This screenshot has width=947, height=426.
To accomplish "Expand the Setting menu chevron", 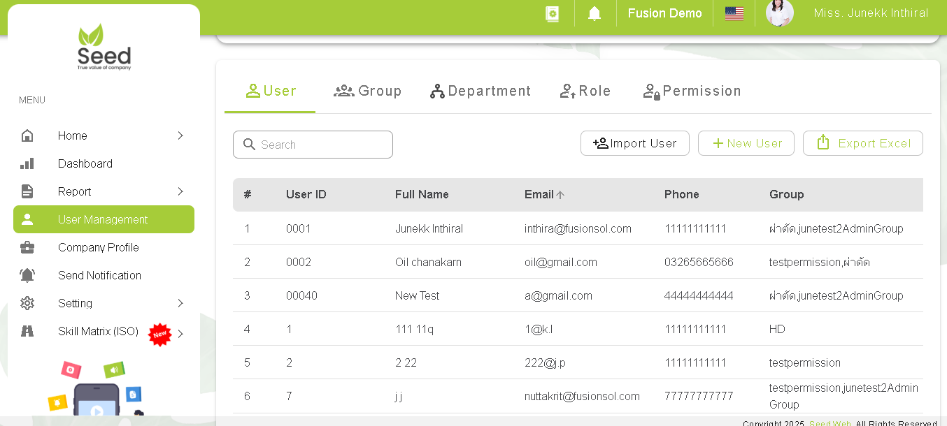I will pos(180,303).
